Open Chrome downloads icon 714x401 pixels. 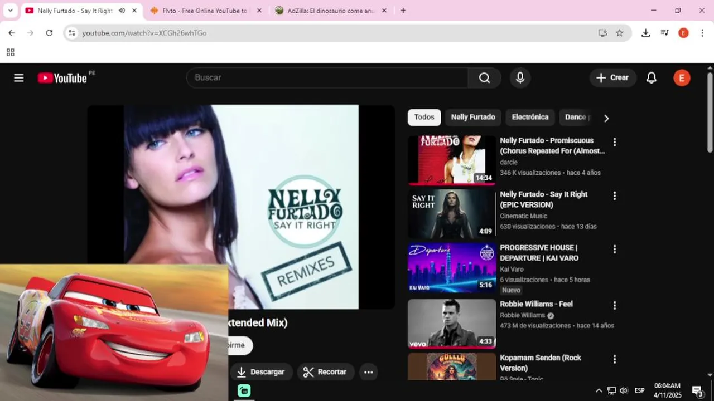(645, 33)
